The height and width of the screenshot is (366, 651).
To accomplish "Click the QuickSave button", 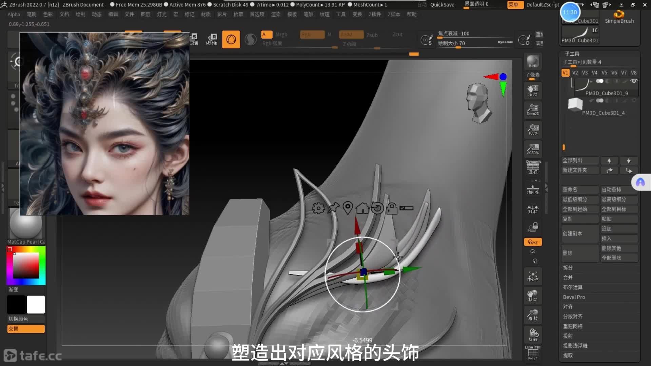I will click(442, 4).
